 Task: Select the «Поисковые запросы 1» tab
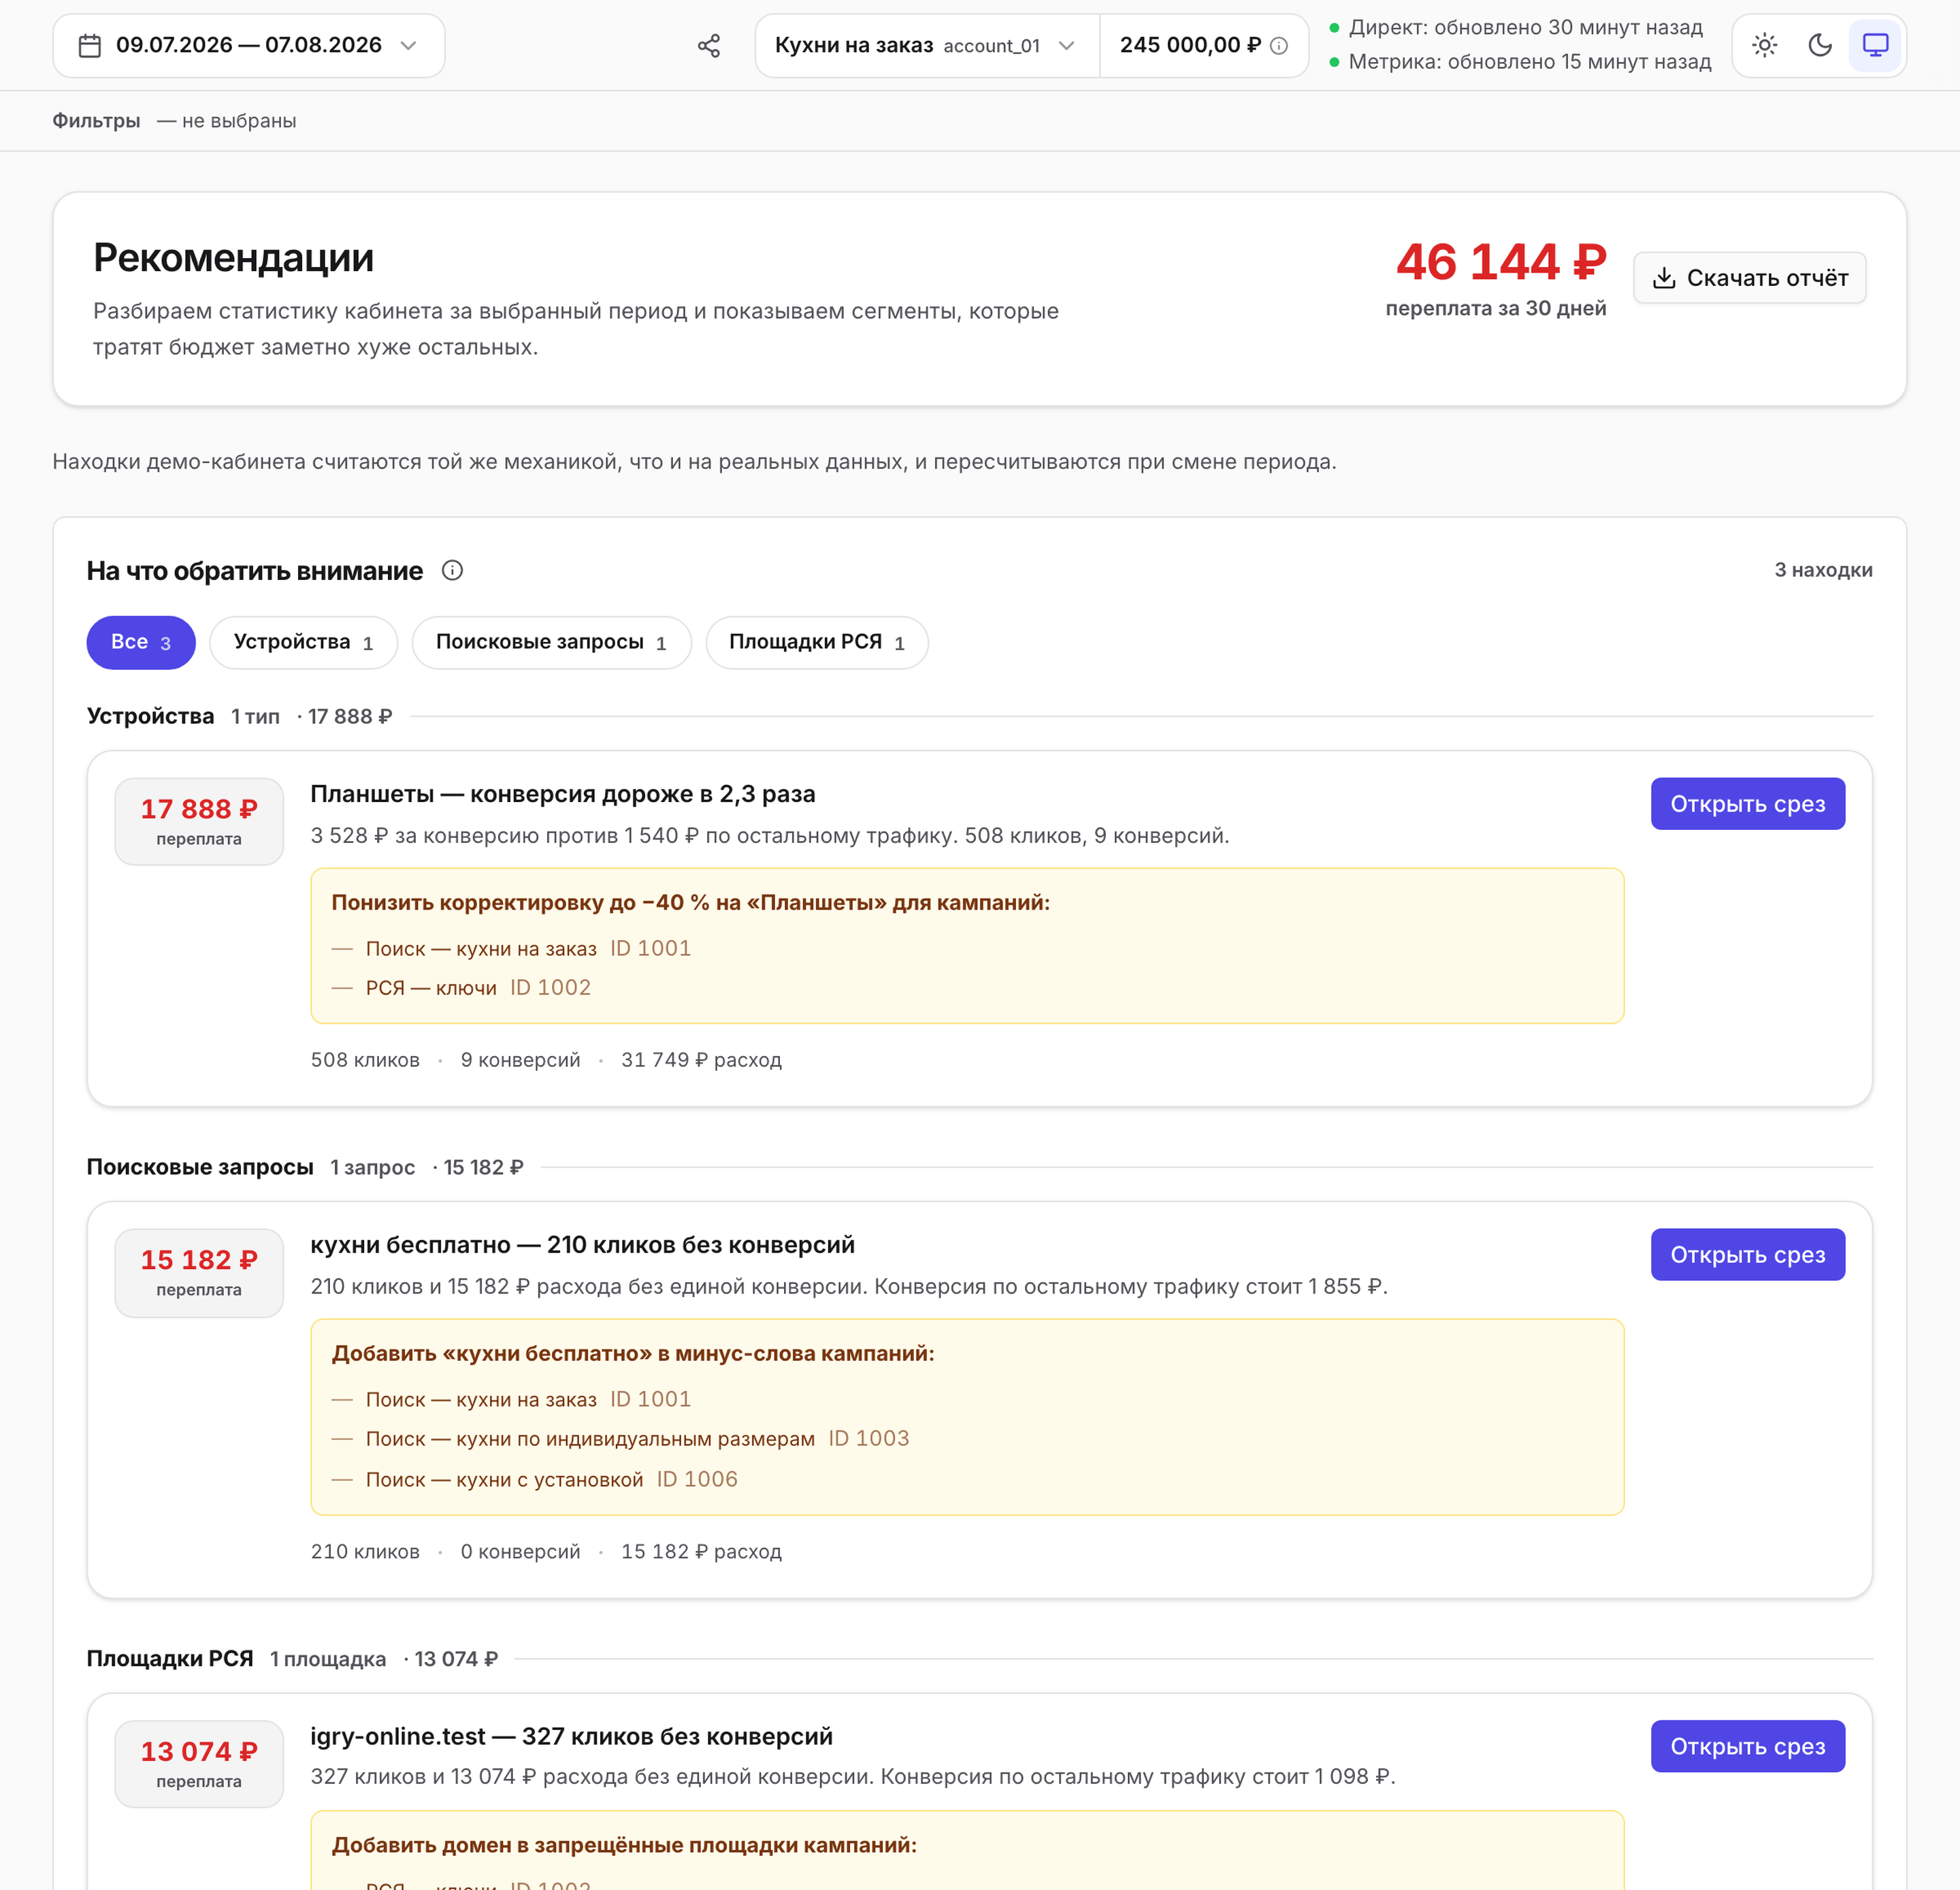[552, 642]
